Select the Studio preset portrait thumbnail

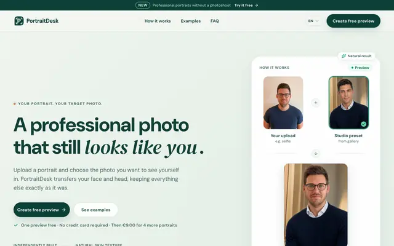tap(349, 103)
